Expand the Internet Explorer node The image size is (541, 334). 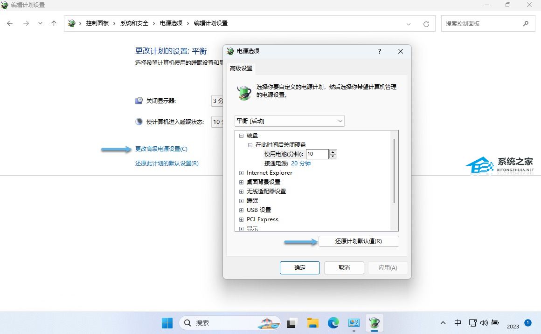(241, 173)
